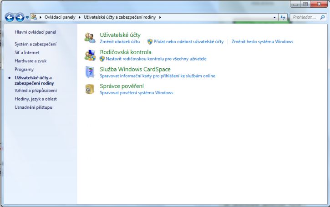Image resolution: width=330 pixels, height=207 pixels.
Task: Click shield icon beside Nastavit rodičovskou kontrolu
Action: click(x=102, y=59)
